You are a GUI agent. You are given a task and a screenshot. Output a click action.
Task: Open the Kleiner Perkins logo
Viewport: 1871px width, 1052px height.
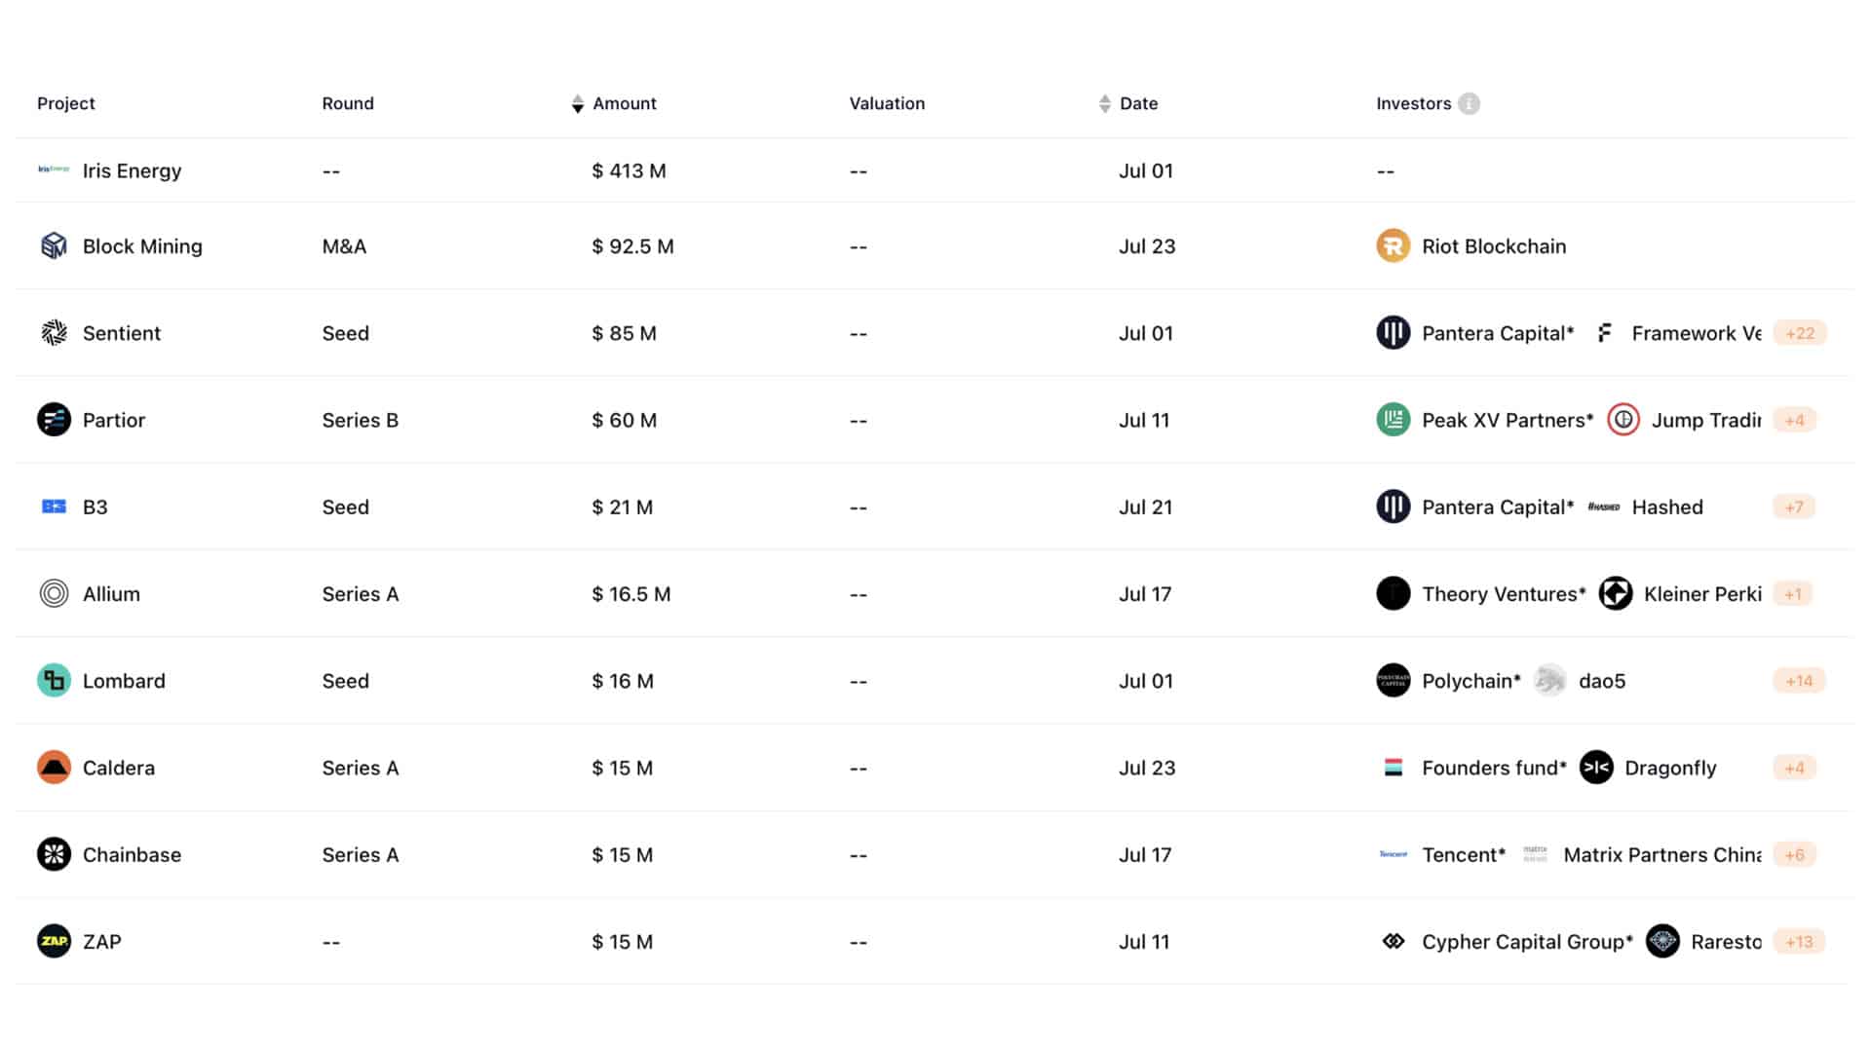[1615, 593]
